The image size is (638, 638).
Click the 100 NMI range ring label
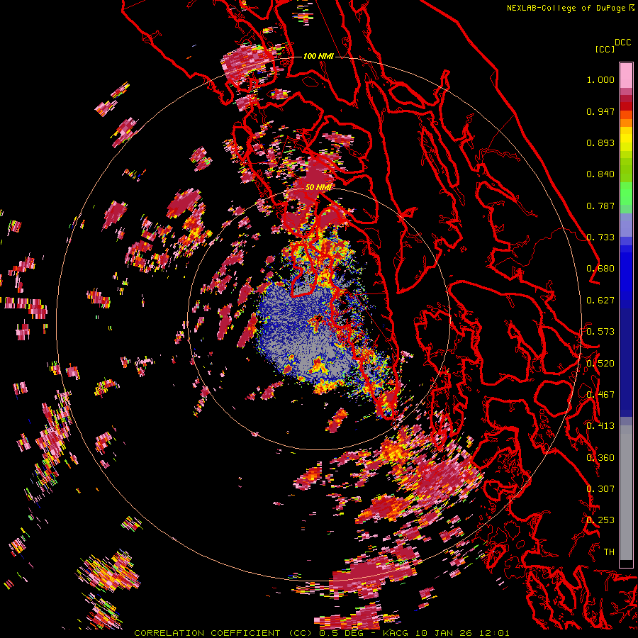(318, 56)
